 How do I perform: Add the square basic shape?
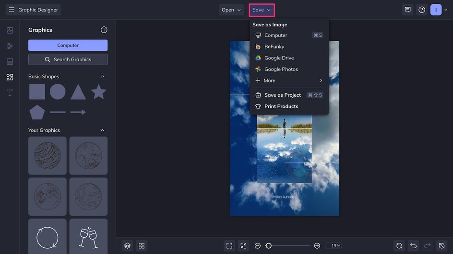point(37,92)
